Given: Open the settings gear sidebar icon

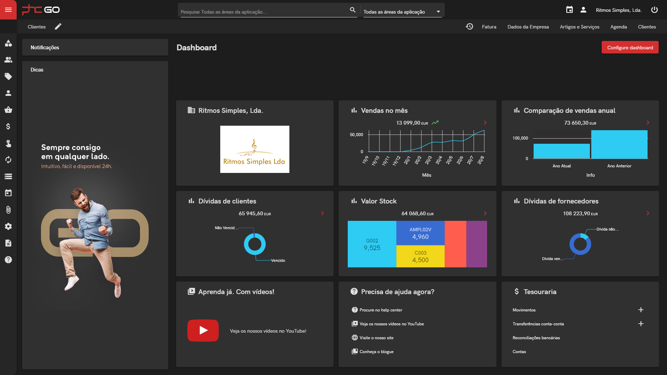Looking at the screenshot, I should click(x=8, y=226).
